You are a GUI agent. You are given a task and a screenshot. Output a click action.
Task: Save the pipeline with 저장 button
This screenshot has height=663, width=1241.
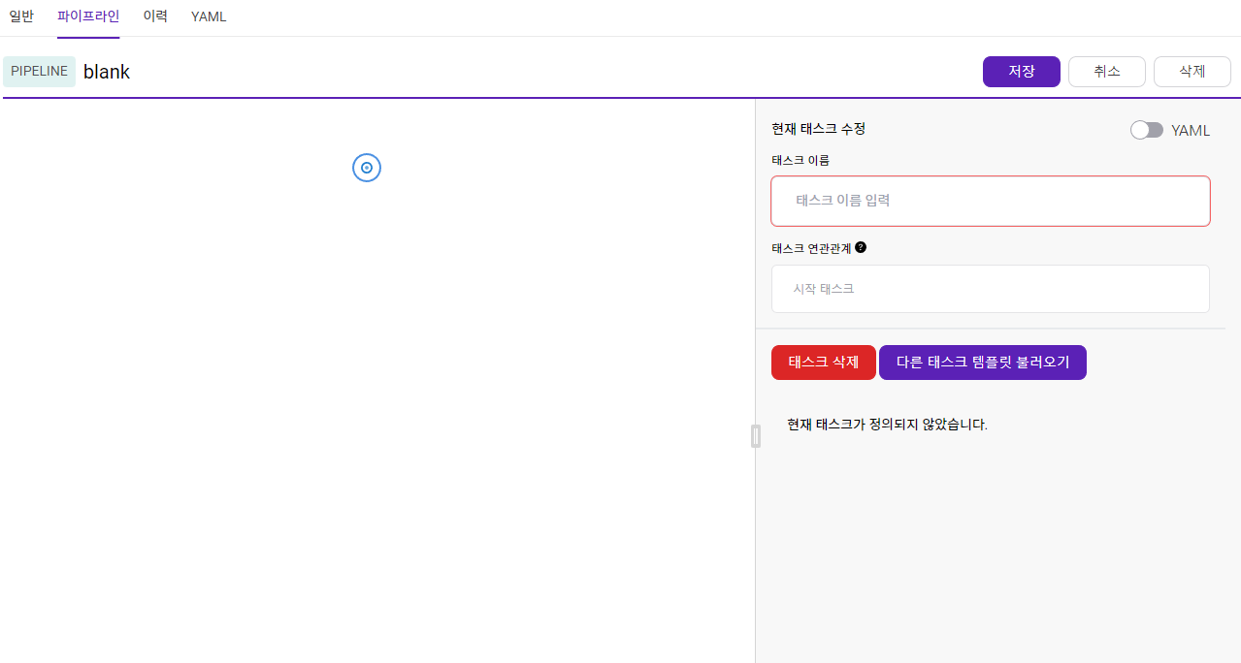1022,72
